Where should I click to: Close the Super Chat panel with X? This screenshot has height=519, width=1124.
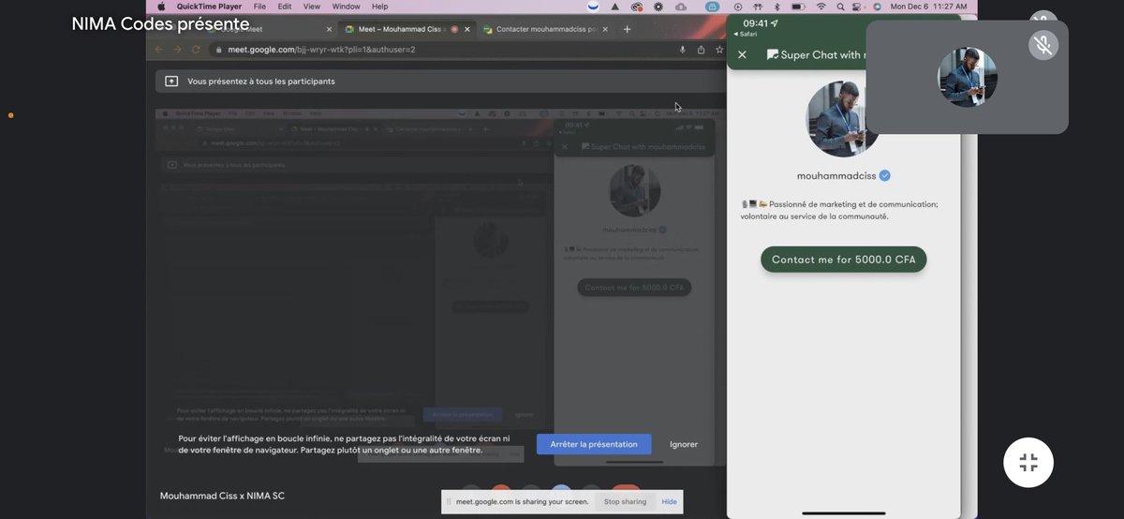pos(742,55)
